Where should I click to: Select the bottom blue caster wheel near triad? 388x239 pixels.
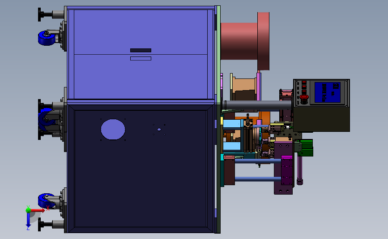[x=46, y=200]
